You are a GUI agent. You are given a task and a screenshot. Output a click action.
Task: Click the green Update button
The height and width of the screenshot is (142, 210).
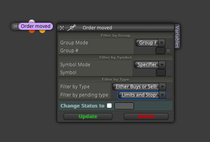click(88, 117)
